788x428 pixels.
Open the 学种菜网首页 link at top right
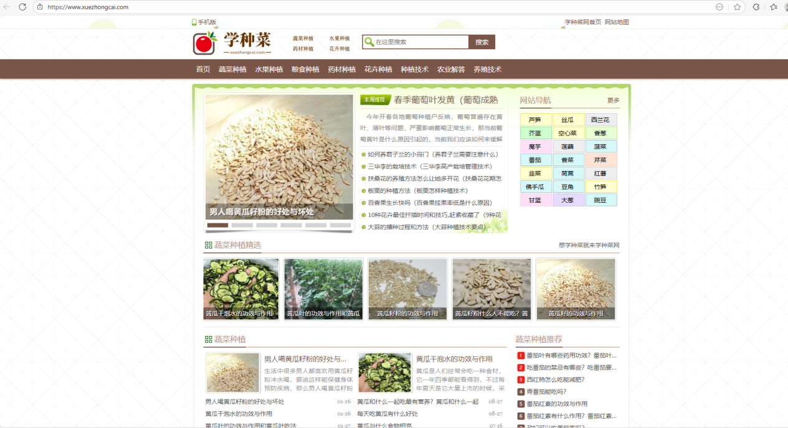click(x=583, y=22)
